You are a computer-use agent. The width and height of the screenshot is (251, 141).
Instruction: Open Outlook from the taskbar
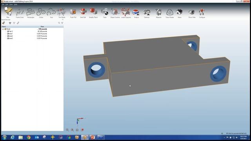(36, 137)
